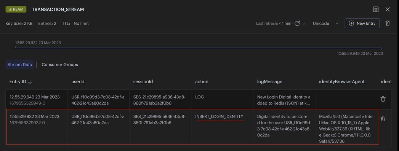Click the userId column header
Image resolution: width=399 pixels, height=151 pixels.
point(78,81)
